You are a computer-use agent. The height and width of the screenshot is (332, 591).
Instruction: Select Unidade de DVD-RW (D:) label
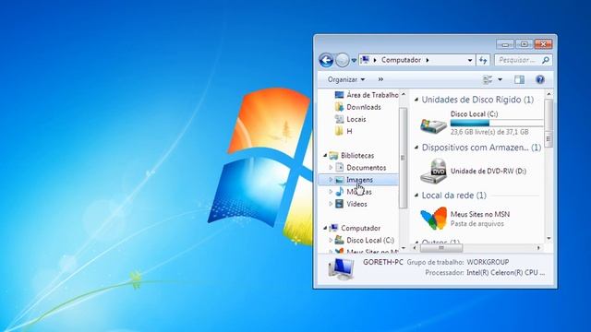point(488,171)
